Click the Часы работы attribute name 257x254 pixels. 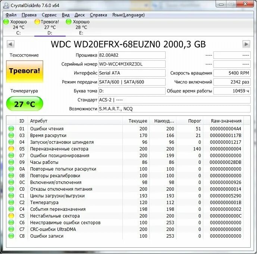pos(44,162)
